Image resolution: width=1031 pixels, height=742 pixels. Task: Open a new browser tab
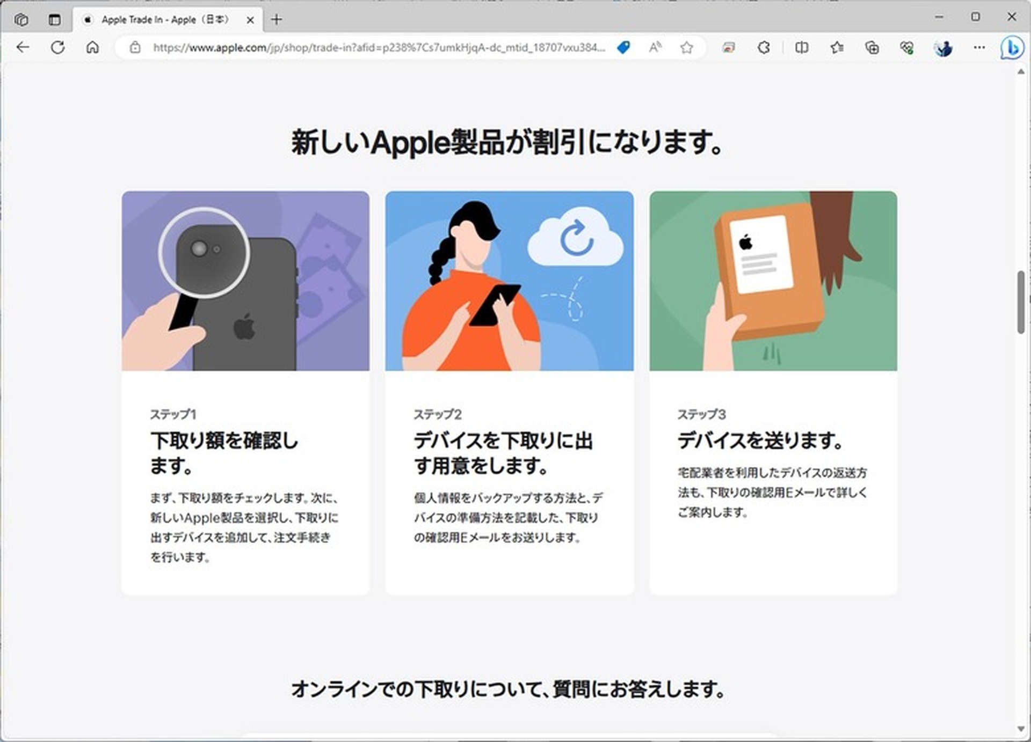coord(276,19)
